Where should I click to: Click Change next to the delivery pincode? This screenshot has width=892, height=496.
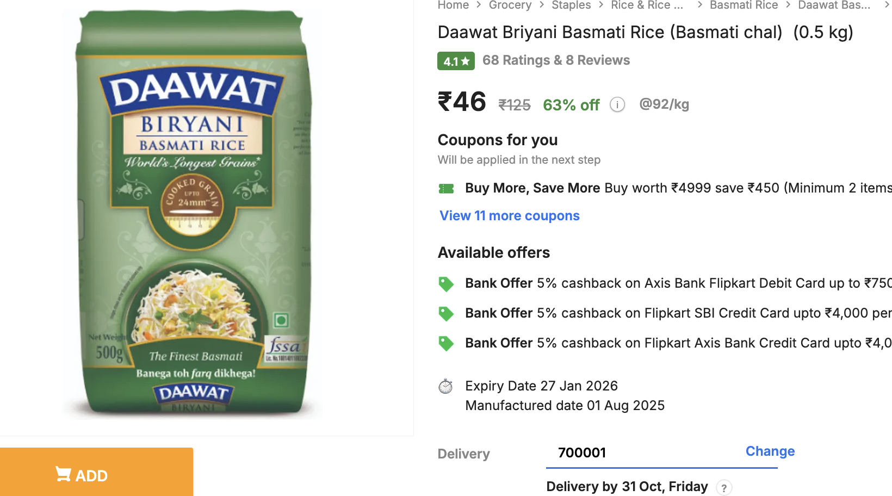coord(770,451)
